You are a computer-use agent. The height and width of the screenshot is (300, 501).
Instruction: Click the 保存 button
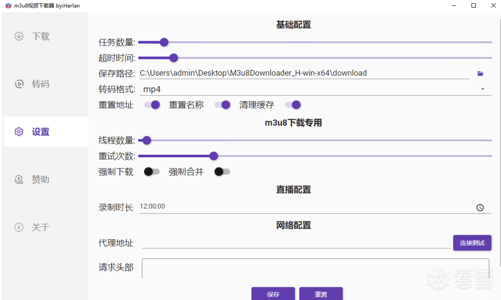[273, 294]
